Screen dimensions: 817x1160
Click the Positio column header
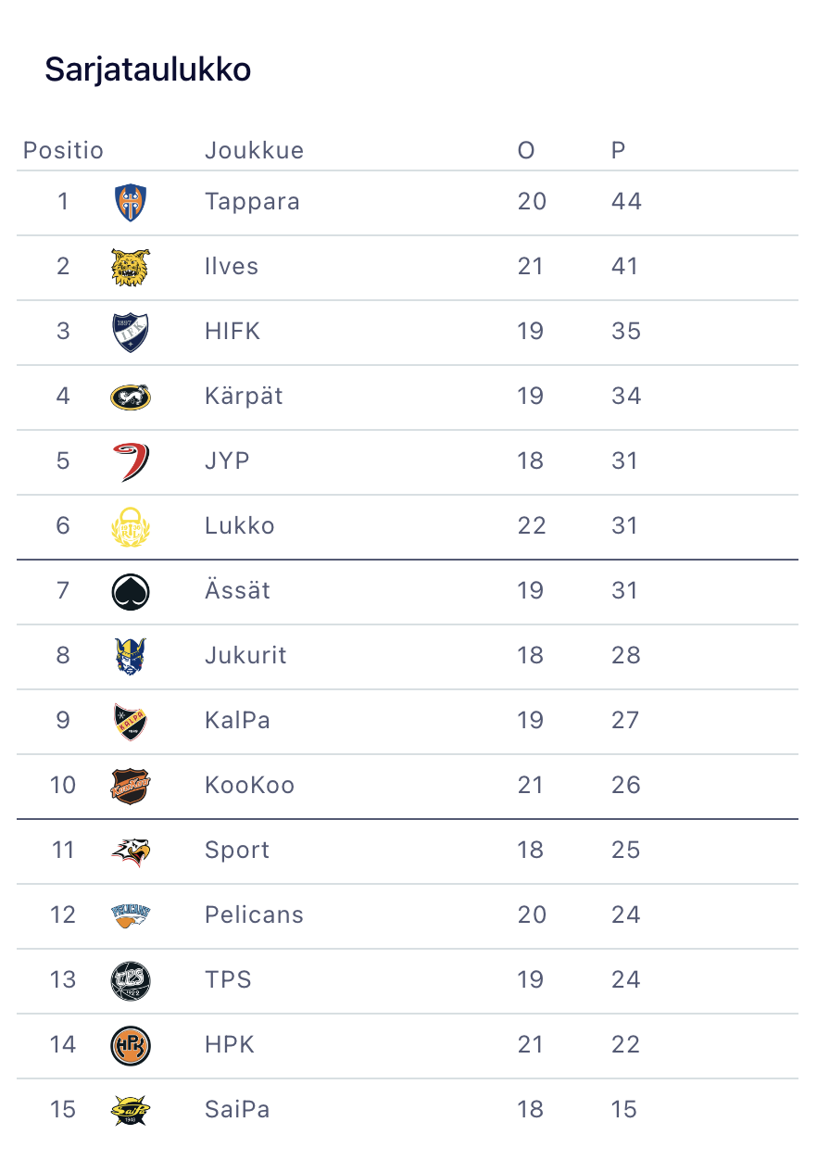[63, 150]
